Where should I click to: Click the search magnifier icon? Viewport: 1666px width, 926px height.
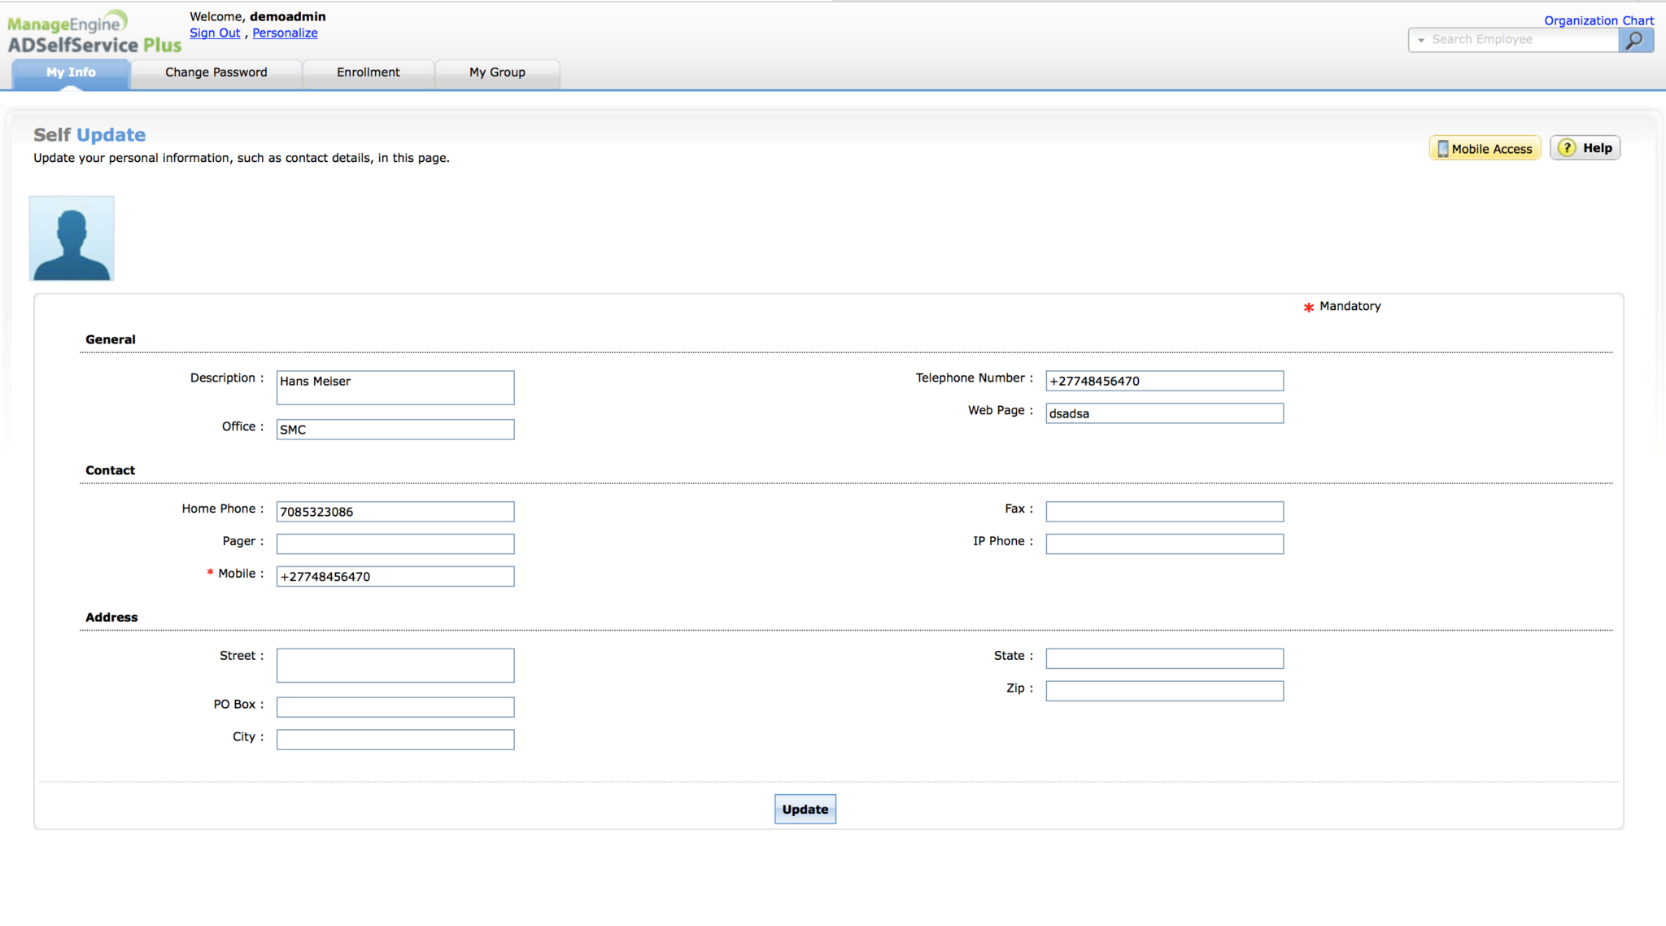[x=1635, y=40]
